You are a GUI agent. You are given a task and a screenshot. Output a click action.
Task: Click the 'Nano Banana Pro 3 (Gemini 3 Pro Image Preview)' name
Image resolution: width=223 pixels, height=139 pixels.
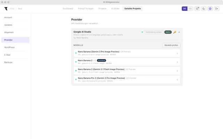[101, 78]
